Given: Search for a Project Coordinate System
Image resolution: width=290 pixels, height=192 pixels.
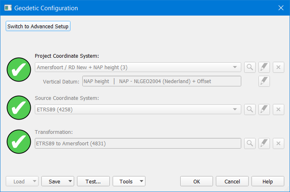Looking at the screenshot, I should coord(250,67).
